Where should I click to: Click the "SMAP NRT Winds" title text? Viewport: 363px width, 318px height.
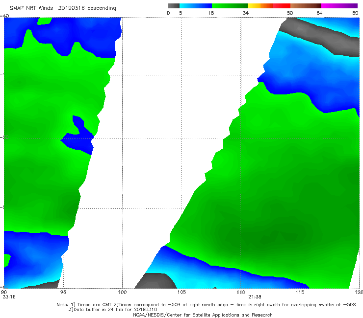point(31,8)
